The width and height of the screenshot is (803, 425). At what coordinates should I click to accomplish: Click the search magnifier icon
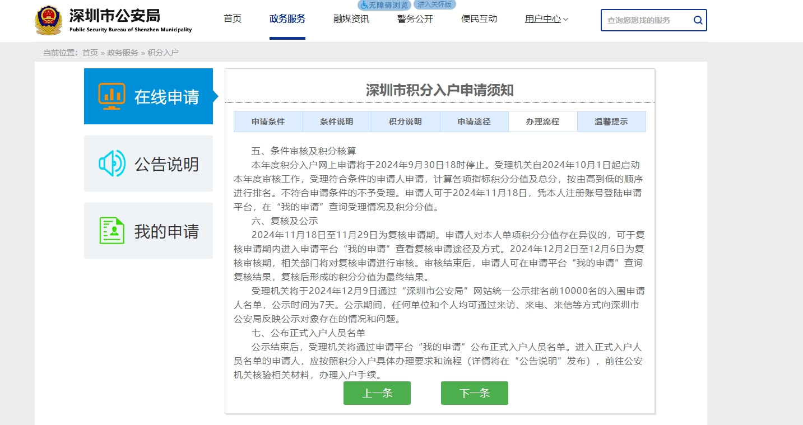(x=698, y=20)
